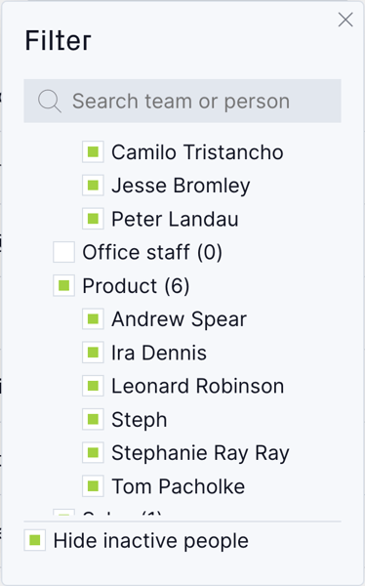Click the search magnifier icon
The height and width of the screenshot is (586, 365).
tap(50, 101)
